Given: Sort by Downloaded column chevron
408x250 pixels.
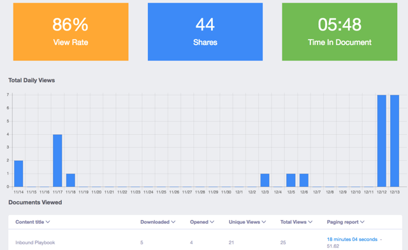Looking at the screenshot, I should point(173,222).
